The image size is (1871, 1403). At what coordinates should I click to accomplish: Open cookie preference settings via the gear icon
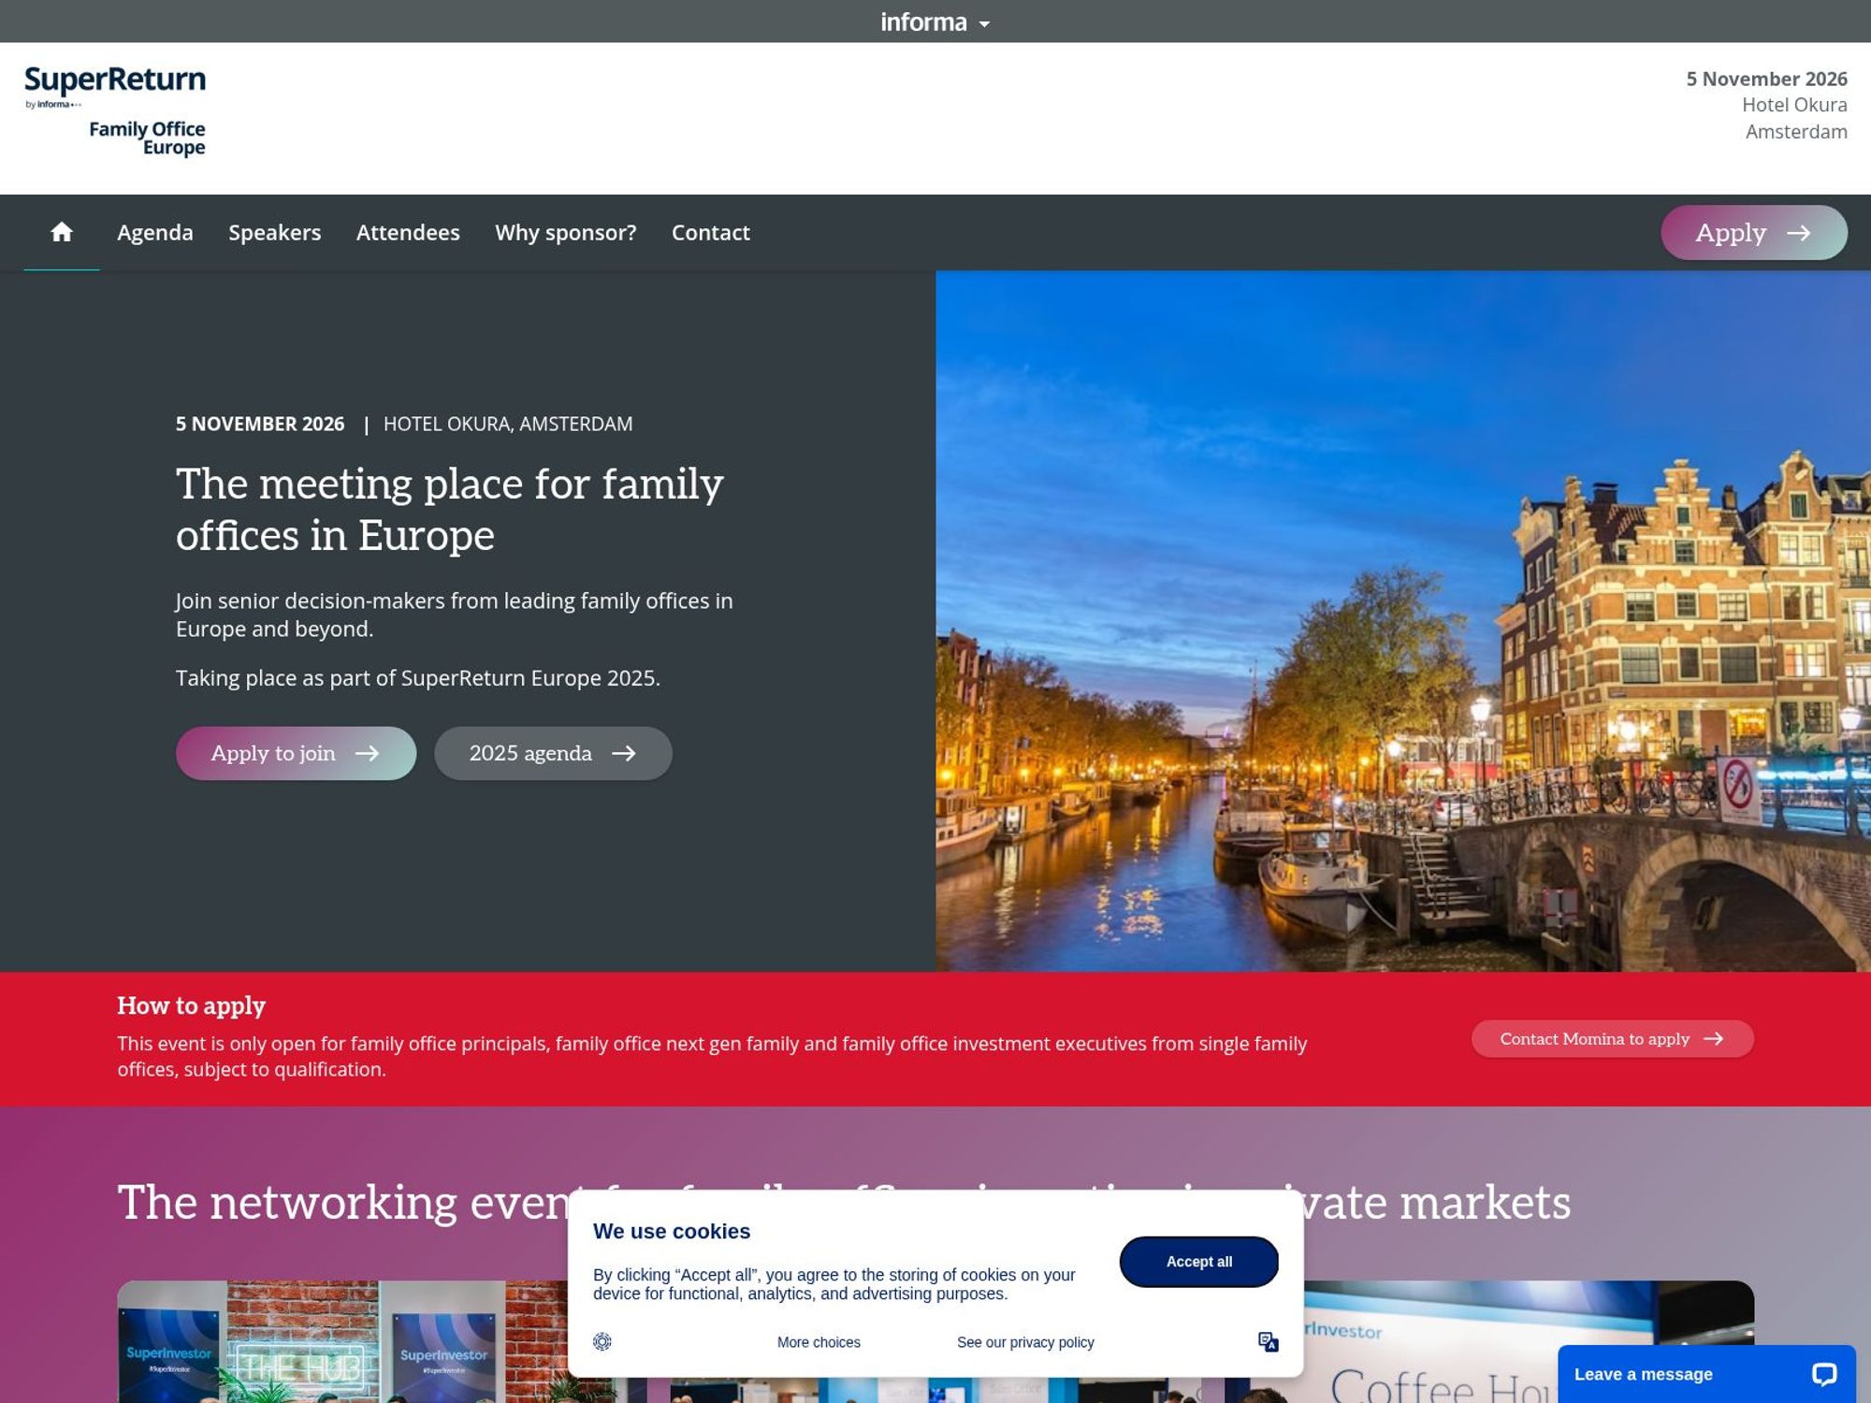tap(603, 1341)
